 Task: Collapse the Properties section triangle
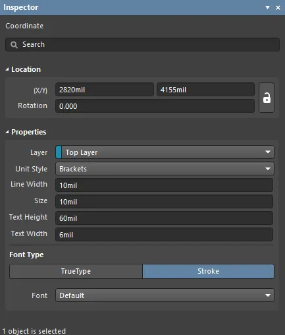[7, 132]
